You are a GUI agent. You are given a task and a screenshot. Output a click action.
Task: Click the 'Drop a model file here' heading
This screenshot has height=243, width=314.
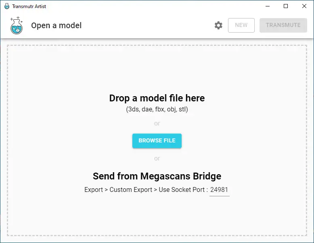click(157, 98)
